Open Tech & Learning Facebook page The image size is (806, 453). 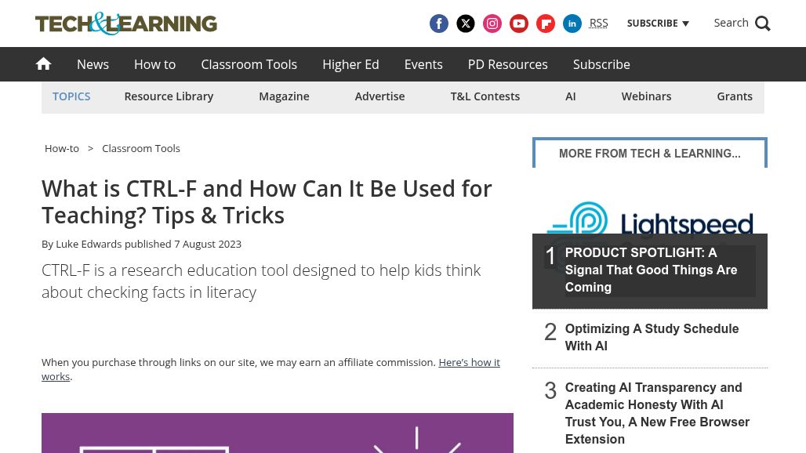pyautogui.click(x=438, y=24)
